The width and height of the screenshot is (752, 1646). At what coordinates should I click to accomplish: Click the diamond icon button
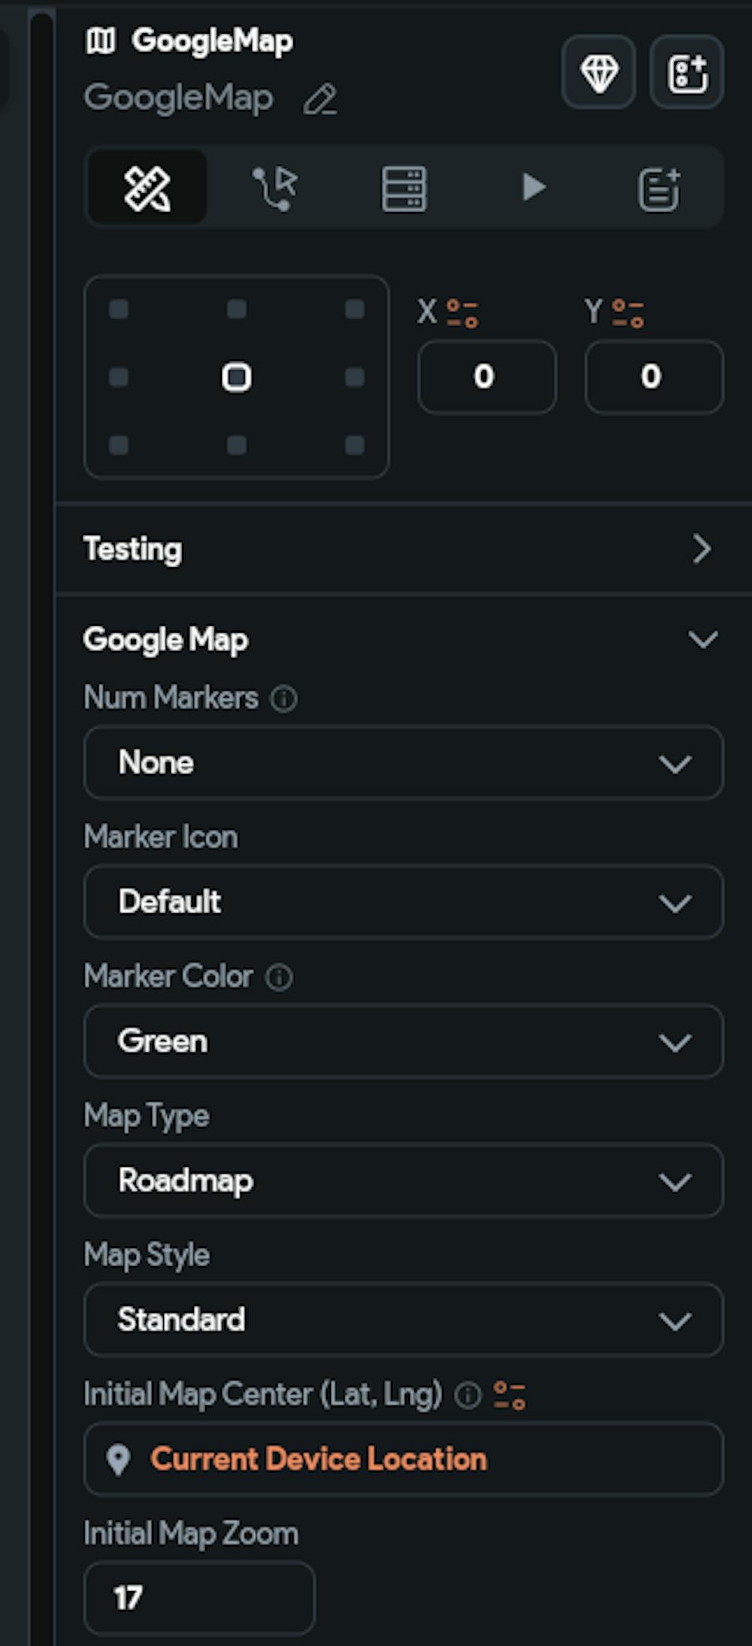tap(599, 72)
